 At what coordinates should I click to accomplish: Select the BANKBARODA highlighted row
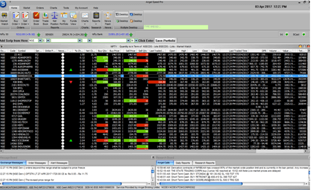[153, 76]
